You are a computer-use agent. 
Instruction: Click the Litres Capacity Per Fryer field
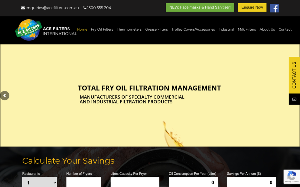click(x=135, y=182)
